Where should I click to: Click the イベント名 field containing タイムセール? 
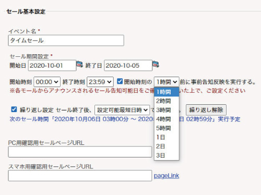pyautogui.click(x=66, y=41)
